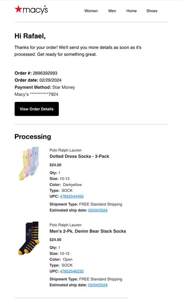This screenshot has height=301, width=183.
Task: Click the second item's estimated ship date link
Action: [98, 285]
